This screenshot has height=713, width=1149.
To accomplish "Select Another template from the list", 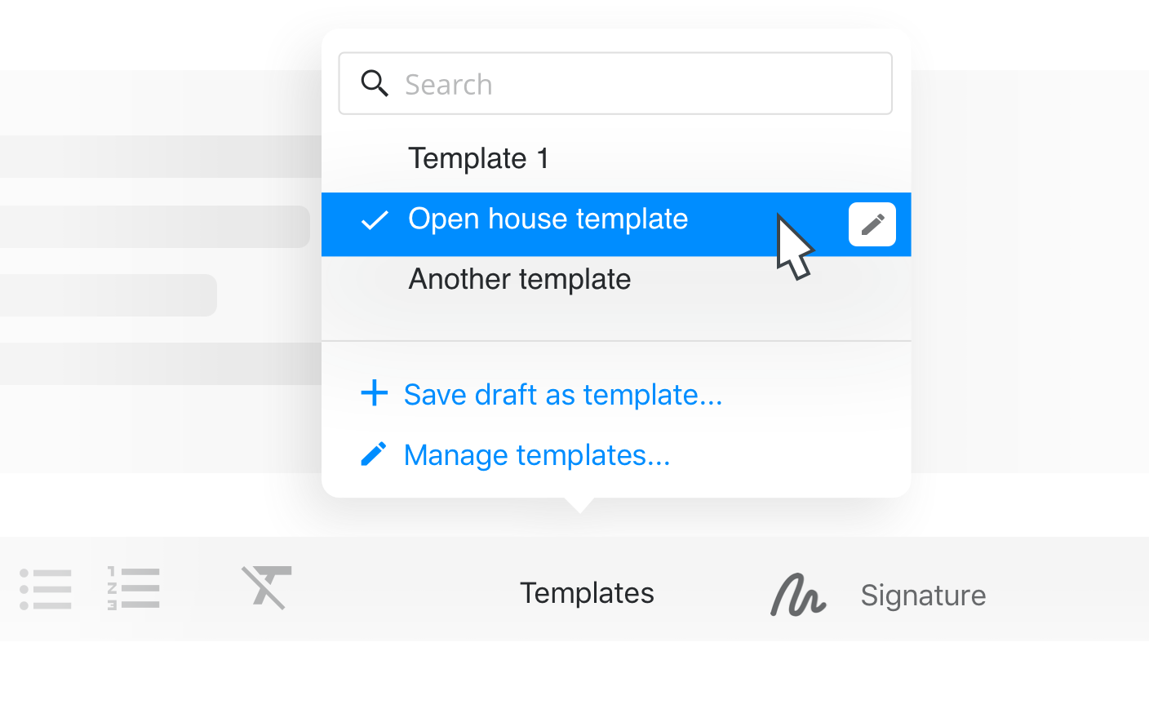I will coord(519,280).
